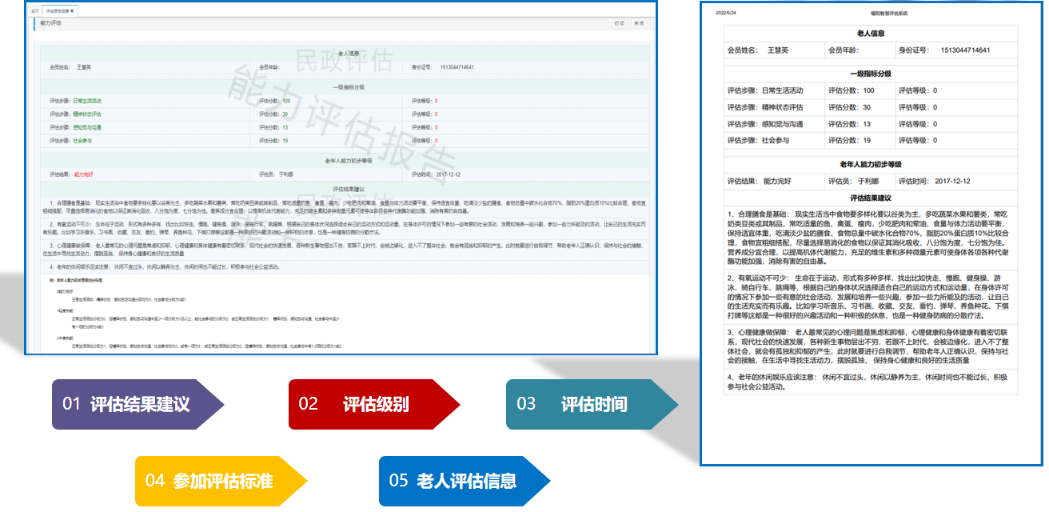Open the green 精神状态评估 step link
Image resolution: width=1049 pixels, height=512 pixels.
87,114
